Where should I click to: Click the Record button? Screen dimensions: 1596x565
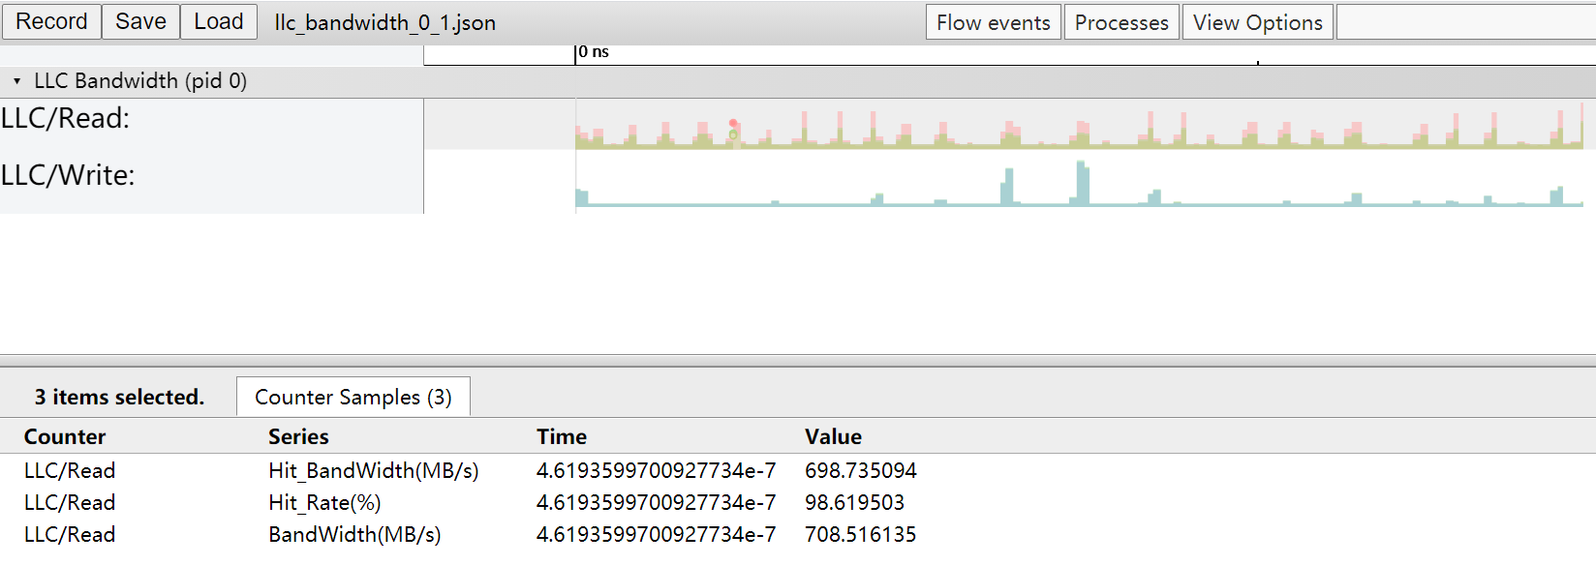tap(51, 21)
